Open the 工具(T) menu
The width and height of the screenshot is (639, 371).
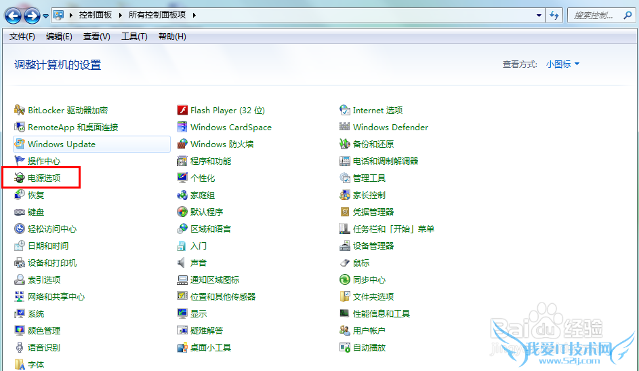134,37
